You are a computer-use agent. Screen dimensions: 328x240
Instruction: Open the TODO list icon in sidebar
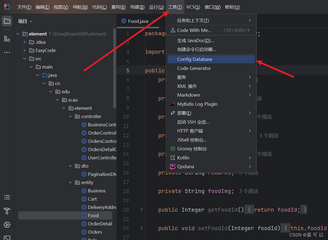pos(7,197)
